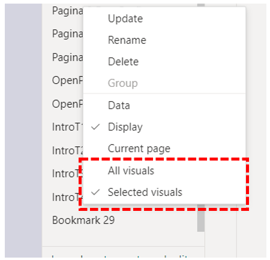Select the OpenP bookmark below the Pagina entries

[68, 80]
